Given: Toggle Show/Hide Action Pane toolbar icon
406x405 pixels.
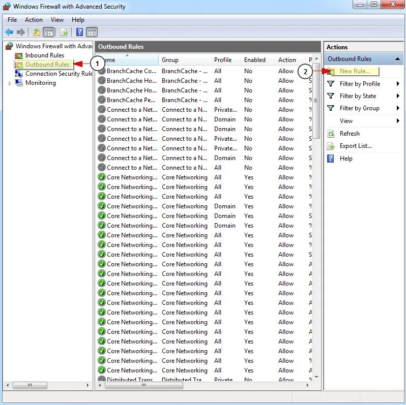Looking at the screenshot, I should pos(92,33).
